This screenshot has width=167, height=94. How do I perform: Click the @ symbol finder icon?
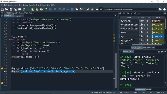(24, 9)
